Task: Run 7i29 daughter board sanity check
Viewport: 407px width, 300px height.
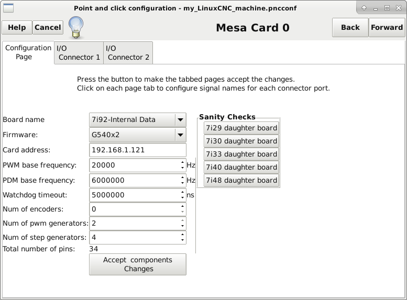Action: click(x=241, y=128)
